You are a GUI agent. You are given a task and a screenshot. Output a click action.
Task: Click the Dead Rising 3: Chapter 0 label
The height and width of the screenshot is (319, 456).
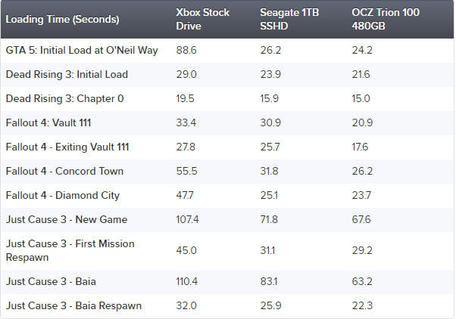64,99
